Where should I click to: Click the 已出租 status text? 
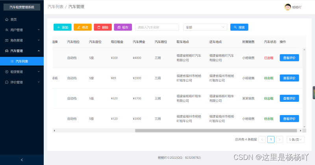[x=269, y=58]
